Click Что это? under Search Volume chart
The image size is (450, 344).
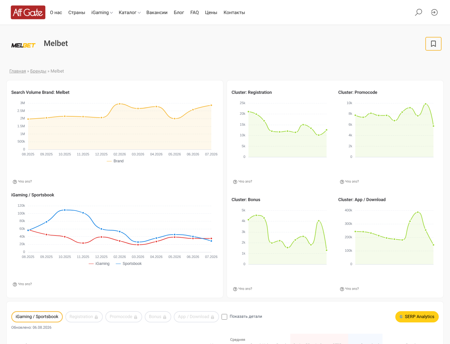pyautogui.click(x=25, y=182)
